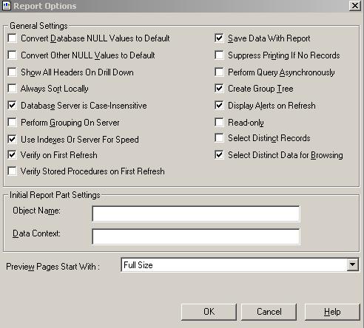This screenshot has height=328, width=364.
Task: Click the Object Name text field
Action: 196,213
